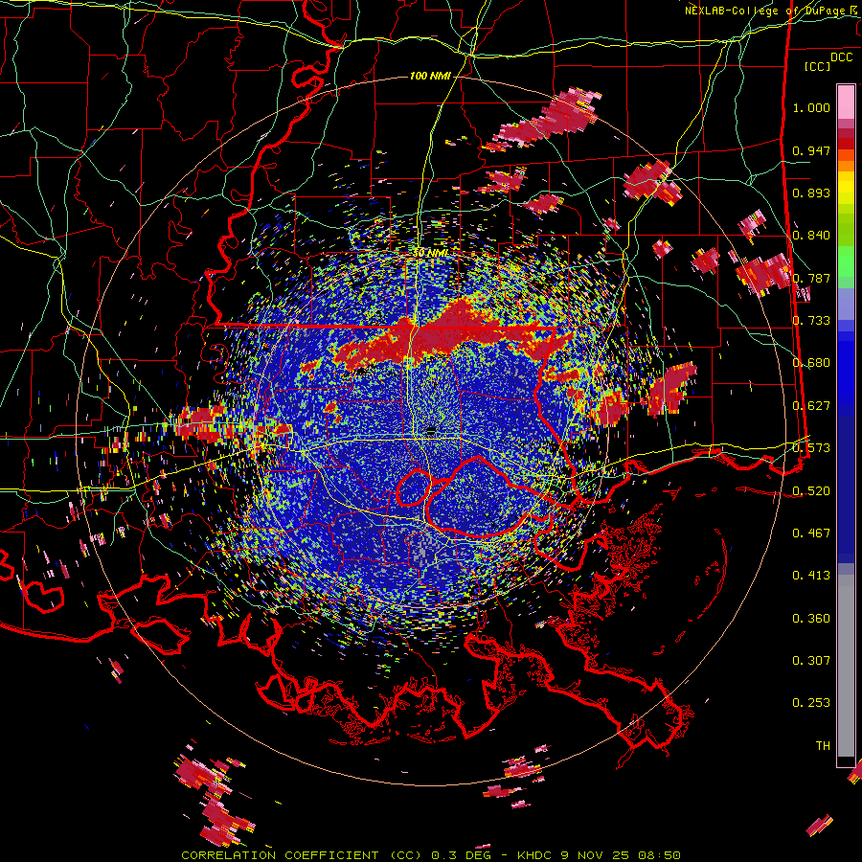862x862 pixels.
Task: Click the 0.360 scale value
Action: pyautogui.click(x=811, y=619)
